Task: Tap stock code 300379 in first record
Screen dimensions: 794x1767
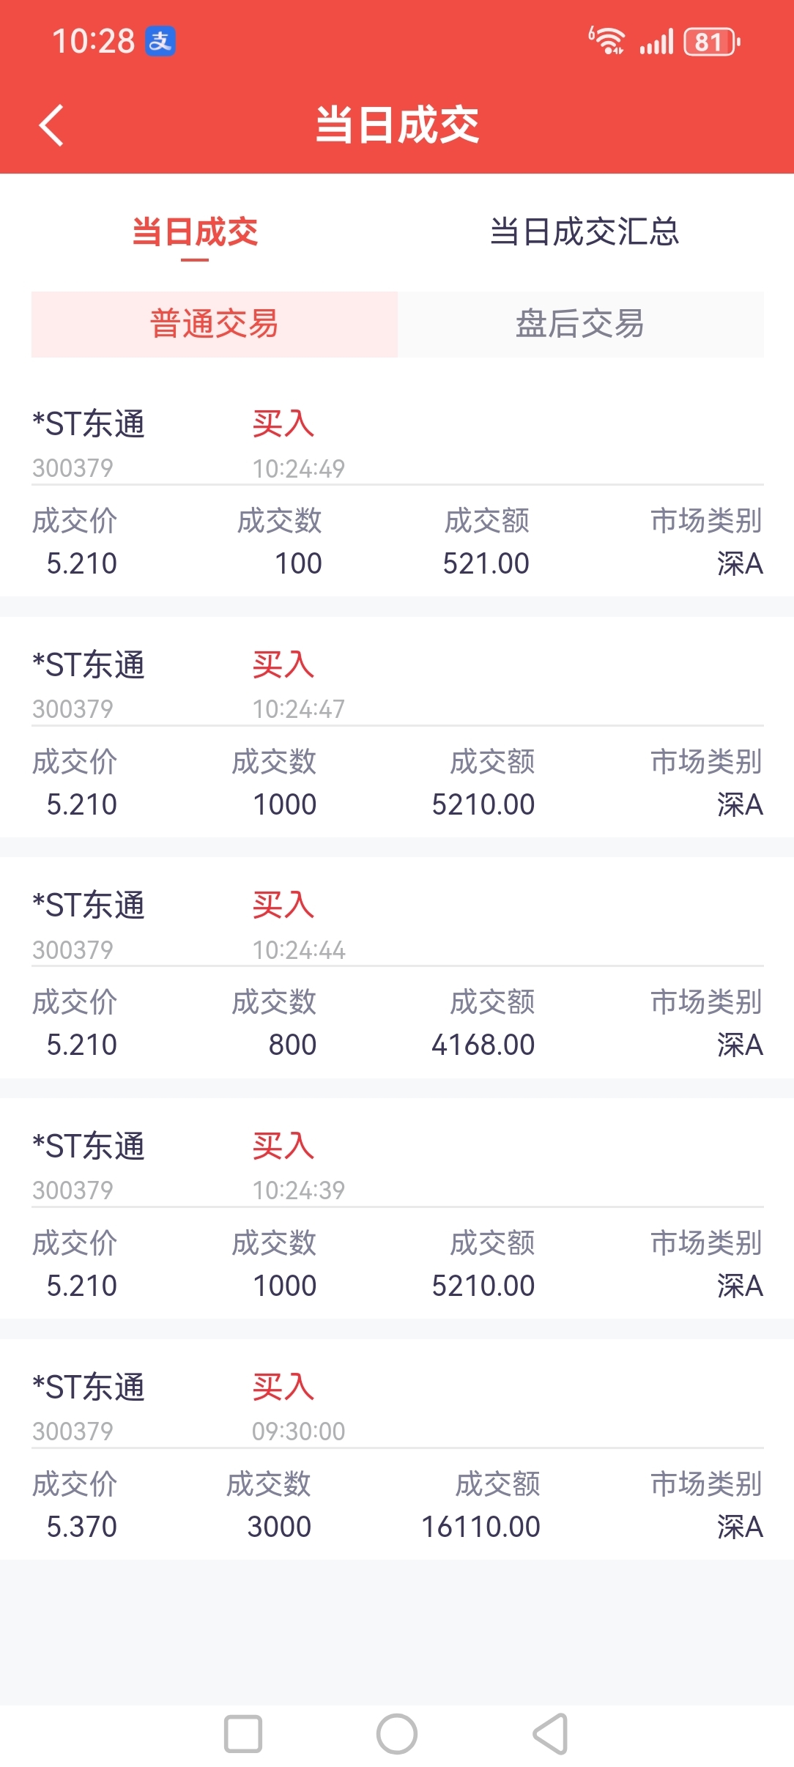Action: coord(73,468)
